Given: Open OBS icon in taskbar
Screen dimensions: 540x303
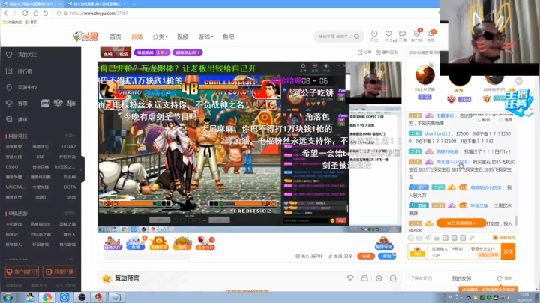Looking at the screenshot, I should pos(82,297).
